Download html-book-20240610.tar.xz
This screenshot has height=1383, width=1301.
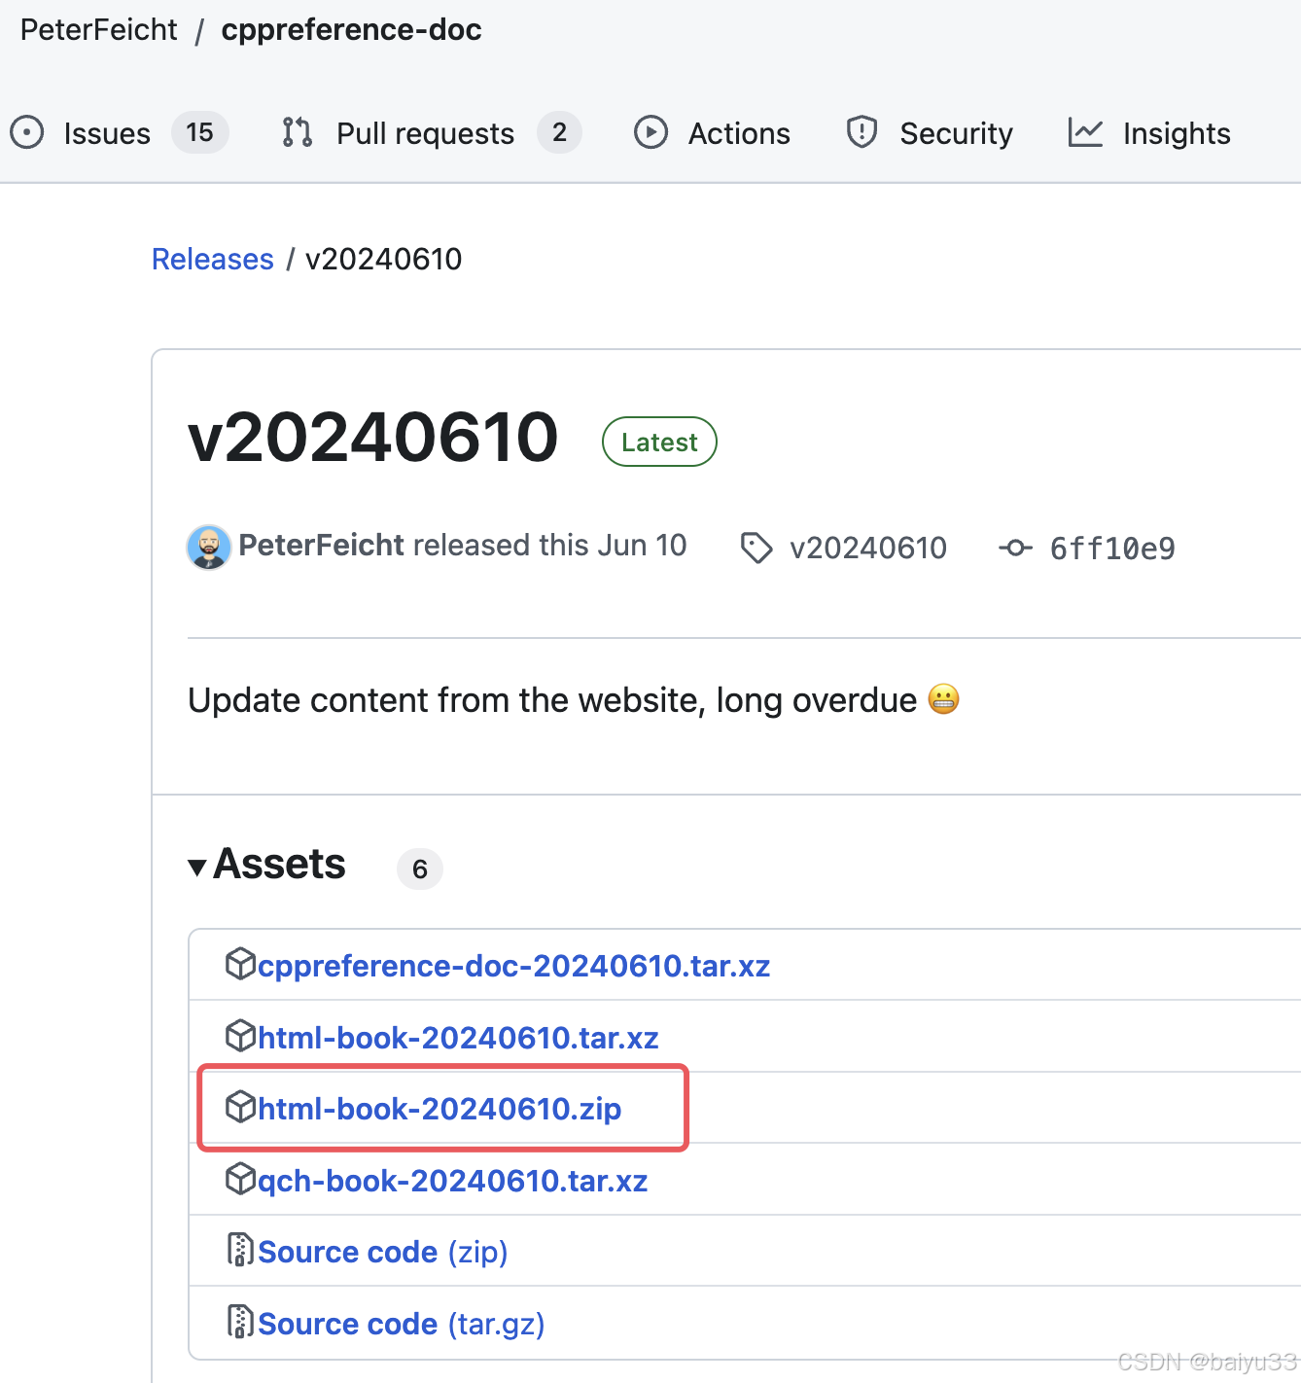pyautogui.click(x=458, y=1038)
